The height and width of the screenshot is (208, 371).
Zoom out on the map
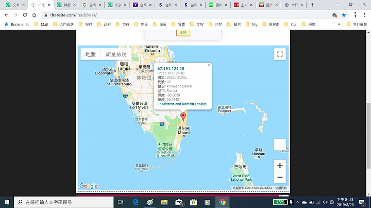click(280, 177)
